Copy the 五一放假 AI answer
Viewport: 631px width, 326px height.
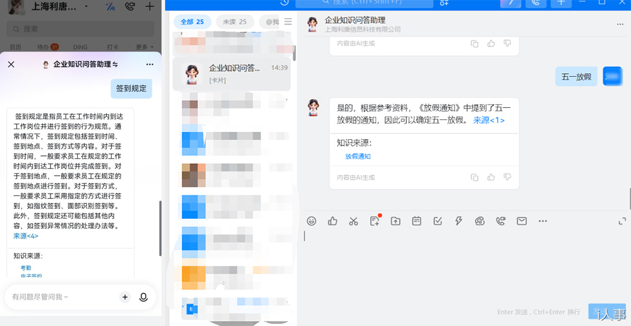[x=475, y=178]
